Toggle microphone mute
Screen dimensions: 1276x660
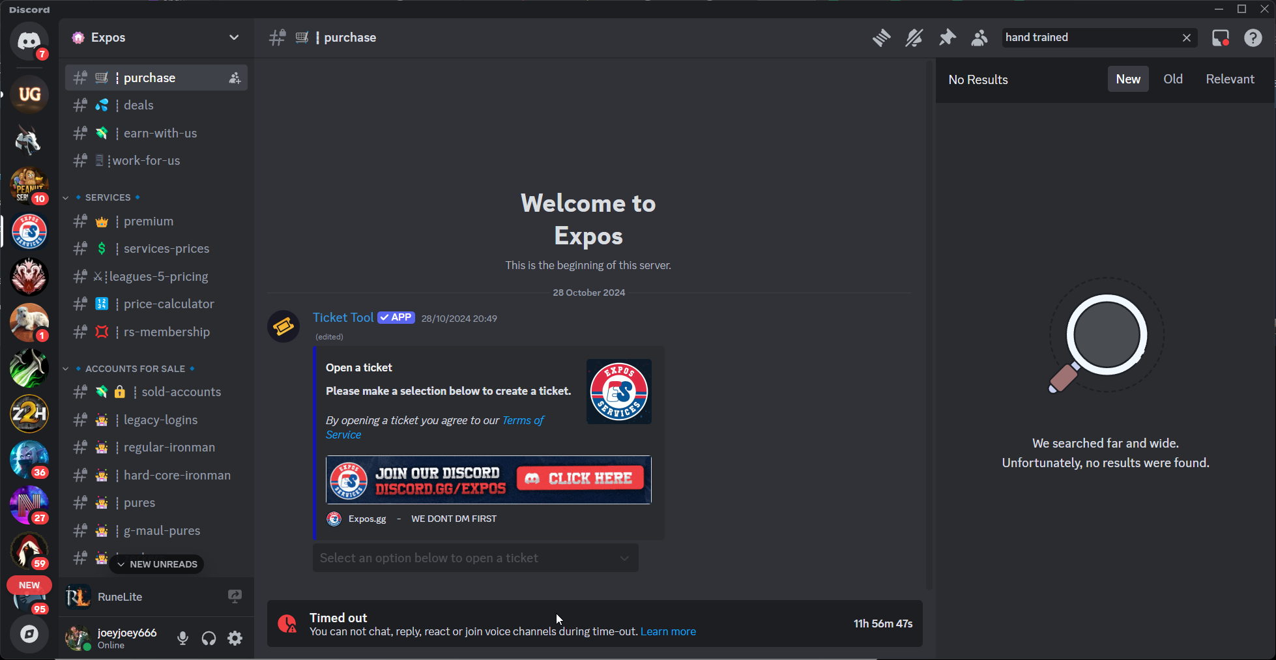point(183,638)
